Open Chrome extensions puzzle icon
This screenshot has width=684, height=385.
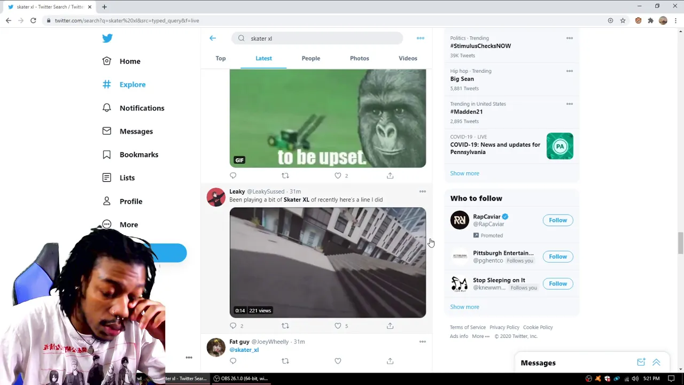[x=650, y=20]
